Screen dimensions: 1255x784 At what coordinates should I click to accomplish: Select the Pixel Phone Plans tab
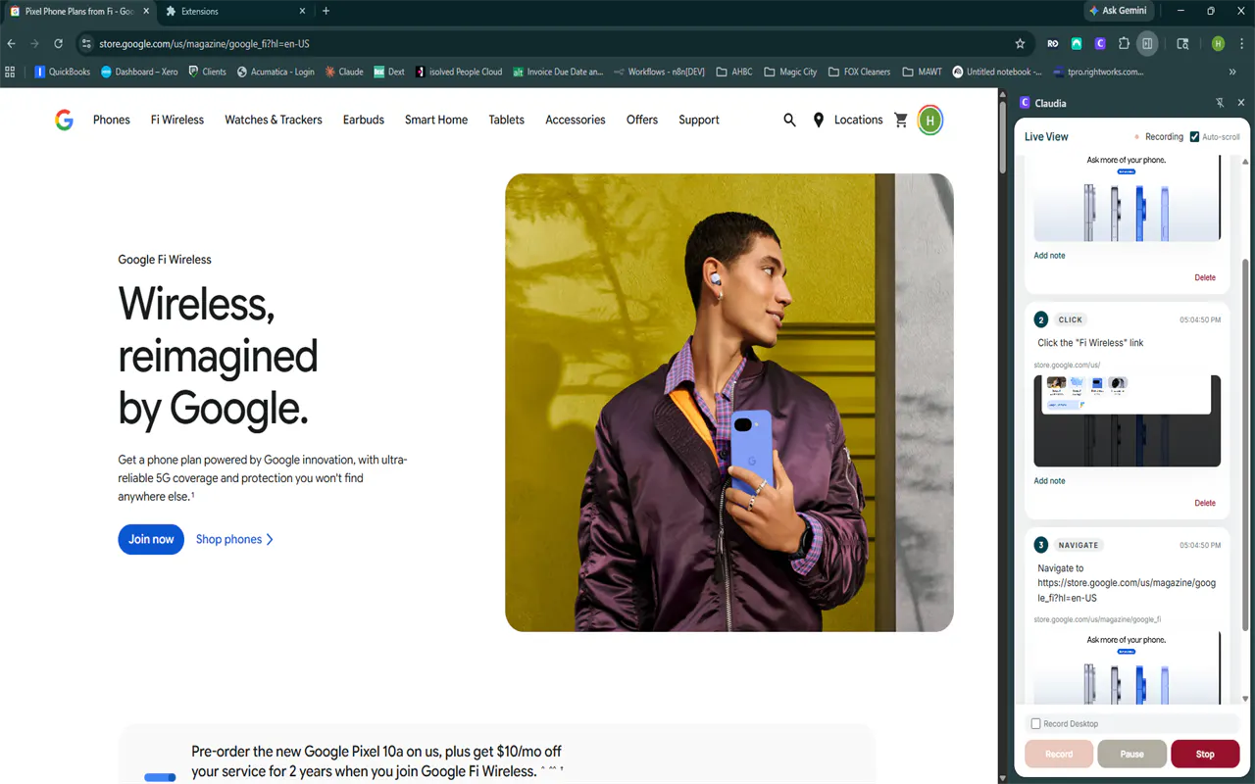78,12
